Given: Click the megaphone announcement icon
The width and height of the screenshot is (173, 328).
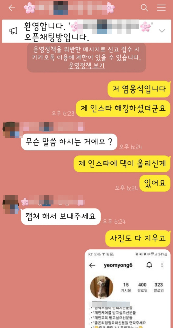Looking at the screenshot, I should (x=13, y=31).
